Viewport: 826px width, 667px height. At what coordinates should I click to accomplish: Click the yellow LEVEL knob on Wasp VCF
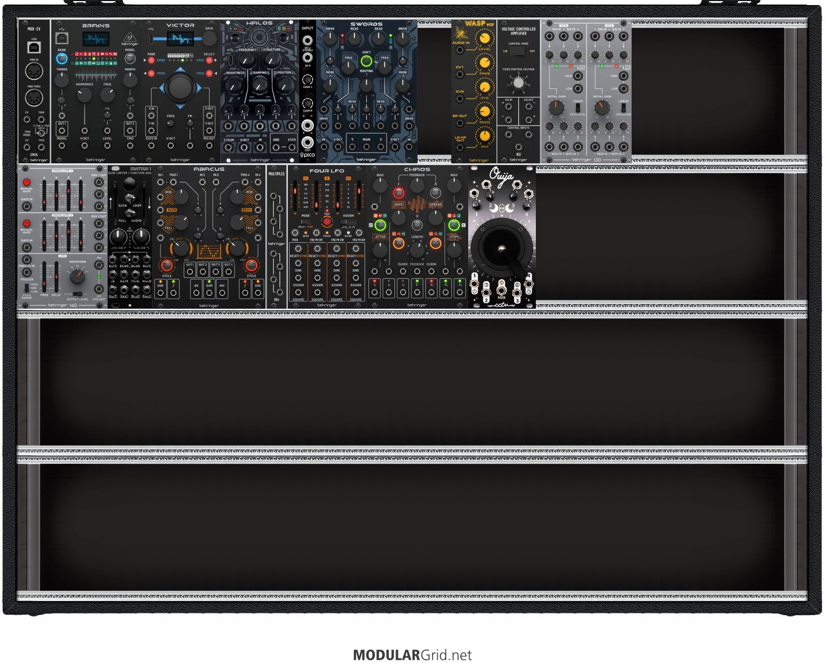(483, 38)
